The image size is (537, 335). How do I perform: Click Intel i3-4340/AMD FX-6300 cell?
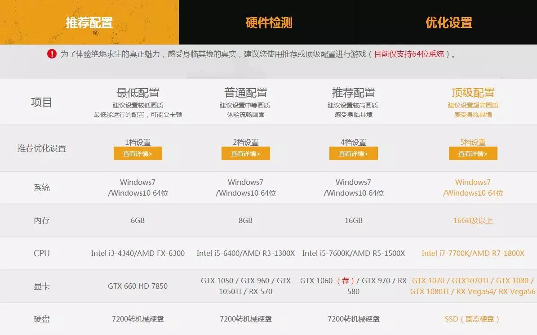pos(138,253)
